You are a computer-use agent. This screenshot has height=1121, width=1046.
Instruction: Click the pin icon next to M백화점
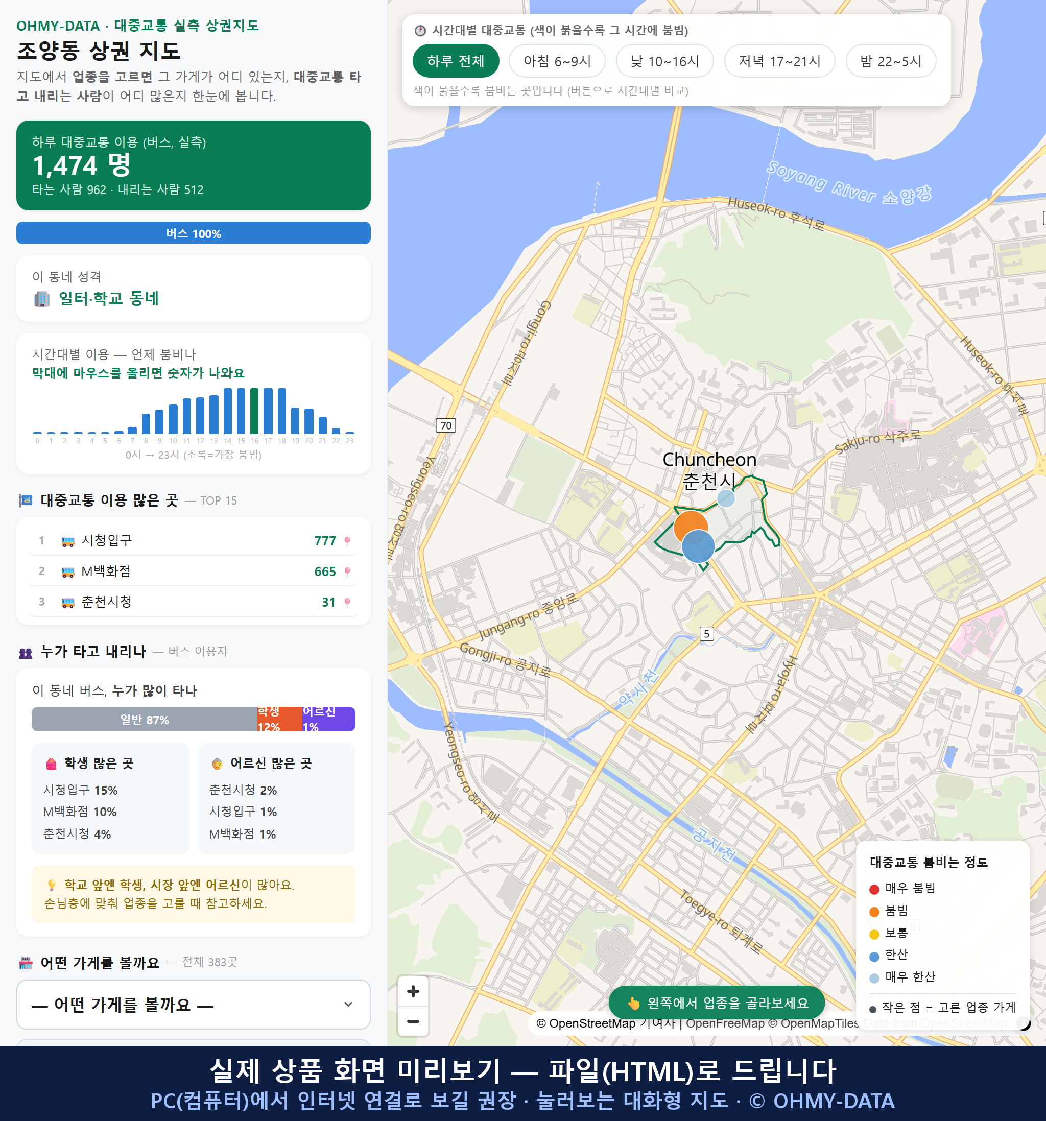347,572
